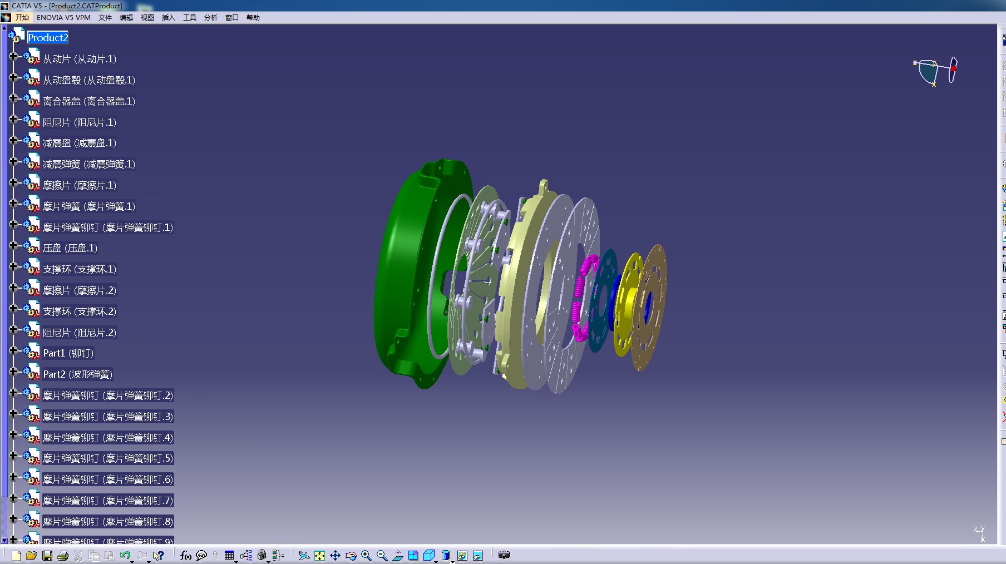Image resolution: width=1006 pixels, height=564 pixels.
Task: Click the comment bubble icon
Action: 201,555
